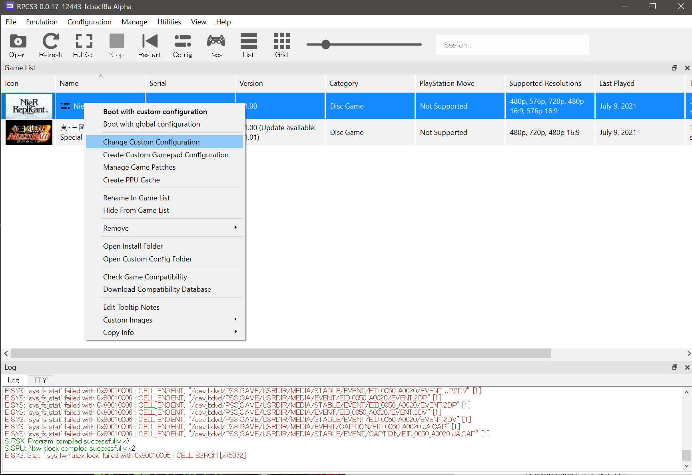The width and height of the screenshot is (692, 475).
Task: Switch to the TTY tab
Action: (40, 380)
